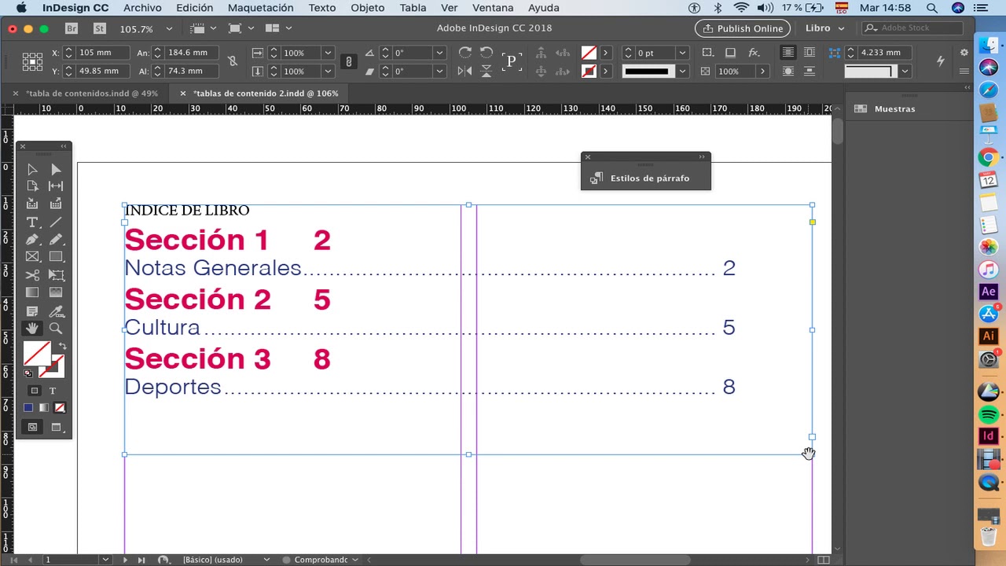
Task: Apply drop shadow icon
Action: (730, 53)
